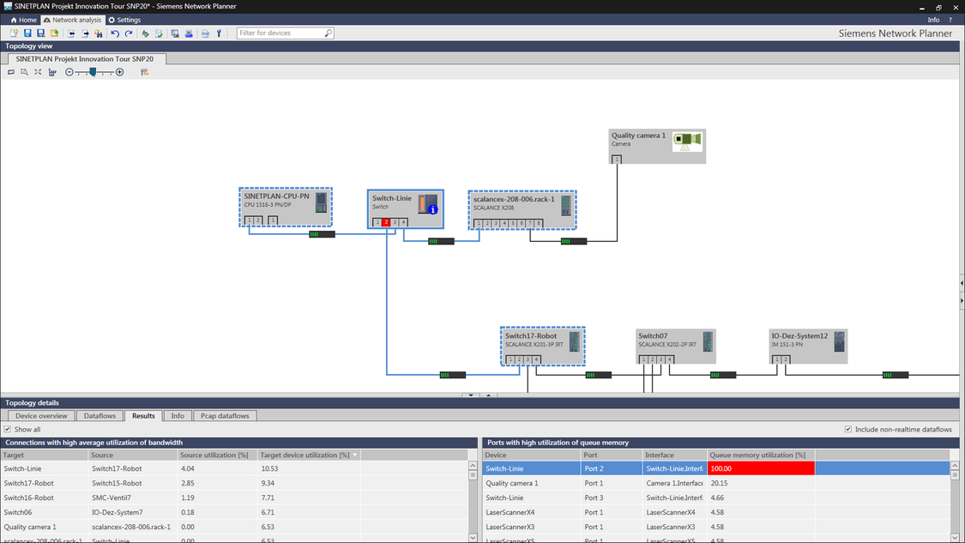Sort by the Queue memory utilization [%] column

pos(761,455)
